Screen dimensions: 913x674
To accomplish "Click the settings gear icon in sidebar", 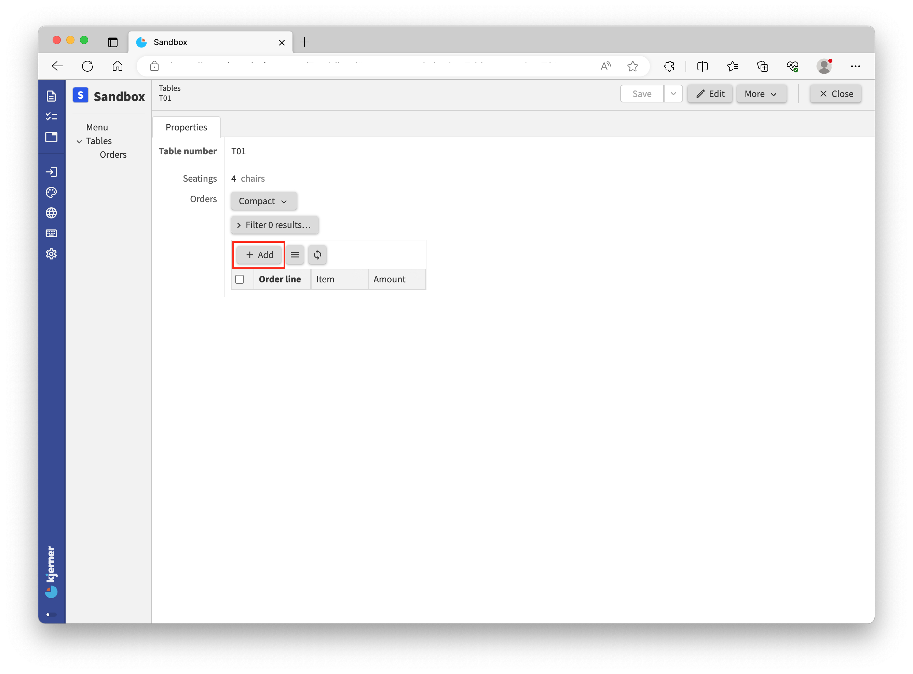I will pyautogui.click(x=52, y=253).
